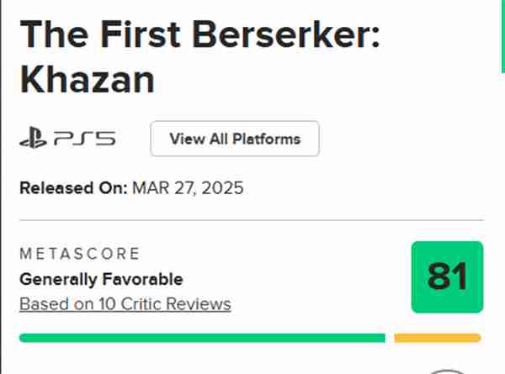The height and width of the screenshot is (374, 505).
Task: Open the Based on 10 Critic Reviews link
Action: [x=125, y=303]
